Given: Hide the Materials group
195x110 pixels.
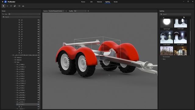Looking at the screenshot, I should (38, 60).
